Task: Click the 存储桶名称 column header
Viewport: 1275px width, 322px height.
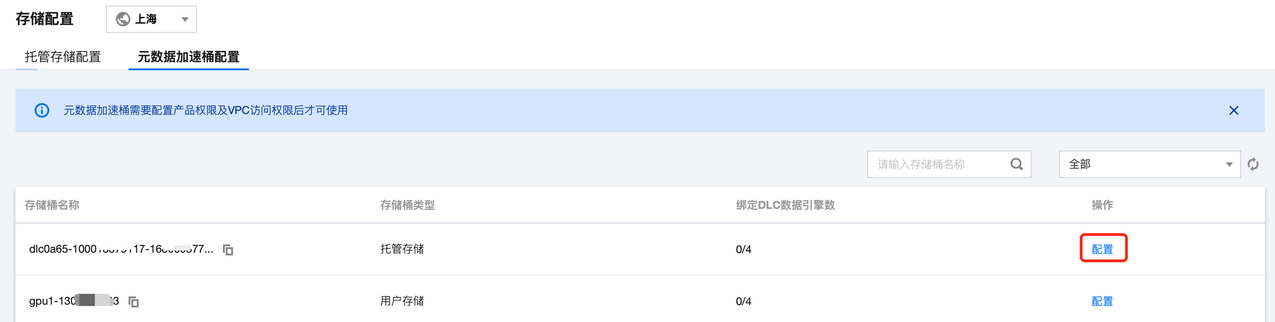Action: pos(52,205)
